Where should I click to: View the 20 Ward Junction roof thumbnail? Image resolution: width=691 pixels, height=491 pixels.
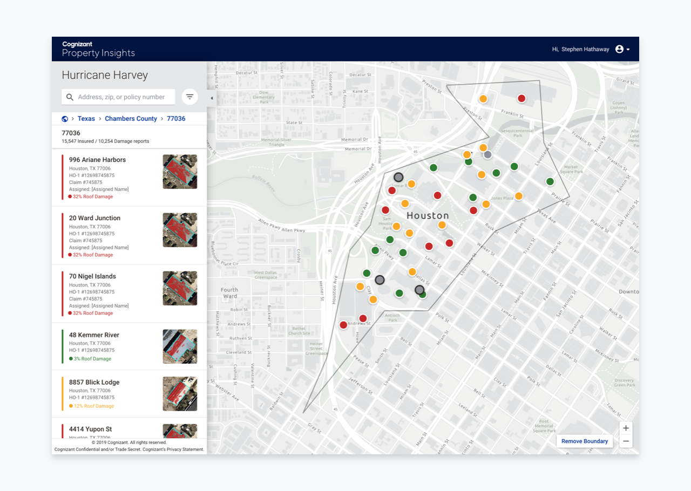pos(180,230)
